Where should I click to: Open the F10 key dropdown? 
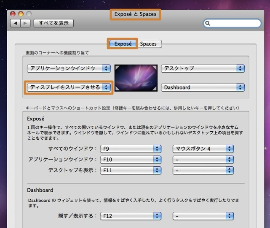coord(131,160)
